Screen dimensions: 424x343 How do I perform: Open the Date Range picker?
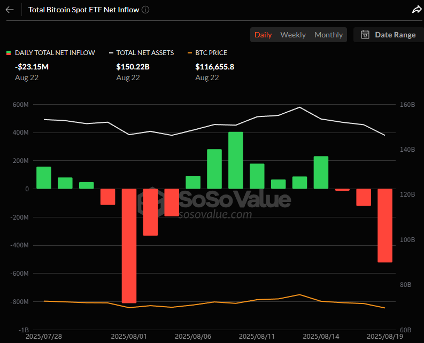pyautogui.click(x=395, y=35)
